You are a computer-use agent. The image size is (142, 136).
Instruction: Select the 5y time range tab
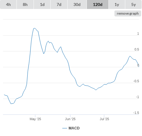pos(133,4)
